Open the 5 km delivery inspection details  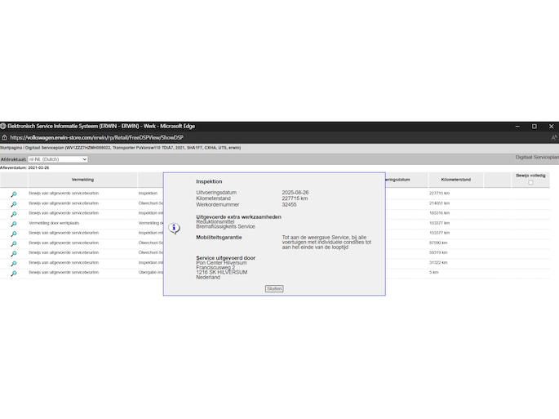(13, 273)
